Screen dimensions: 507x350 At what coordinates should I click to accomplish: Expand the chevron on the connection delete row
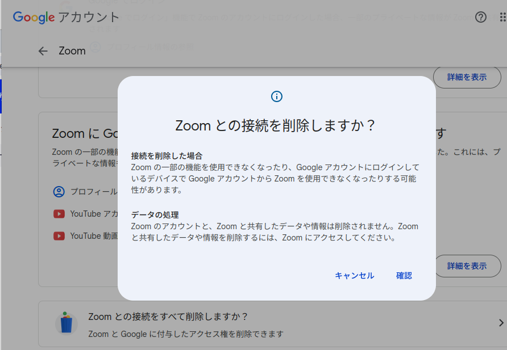tap(501, 323)
